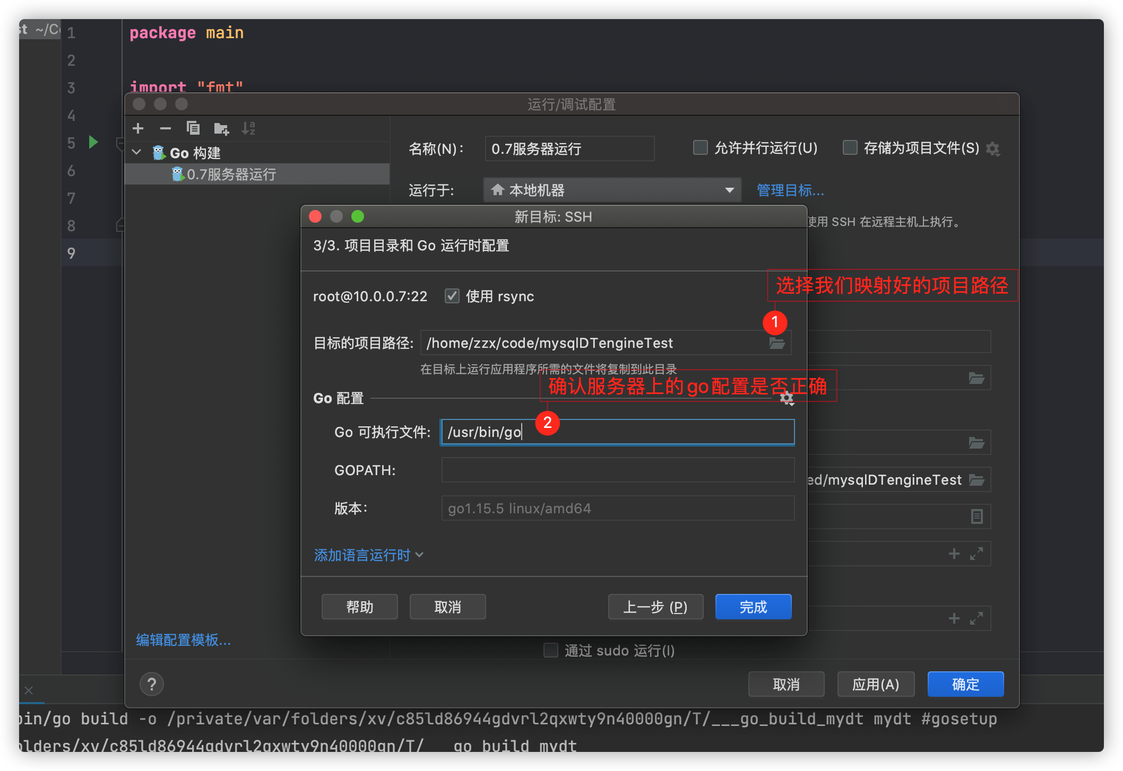Click the question mark help icon
The width and height of the screenshot is (1123, 771).
point(152,684)
